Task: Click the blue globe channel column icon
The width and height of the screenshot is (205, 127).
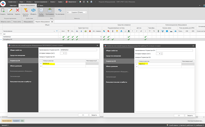Action: (167, 31)
